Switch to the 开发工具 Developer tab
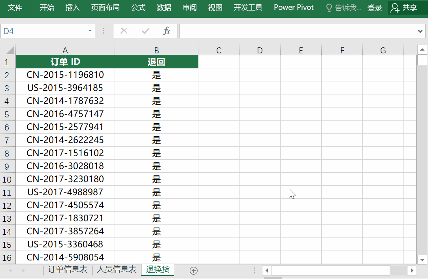 click(248, 8)
